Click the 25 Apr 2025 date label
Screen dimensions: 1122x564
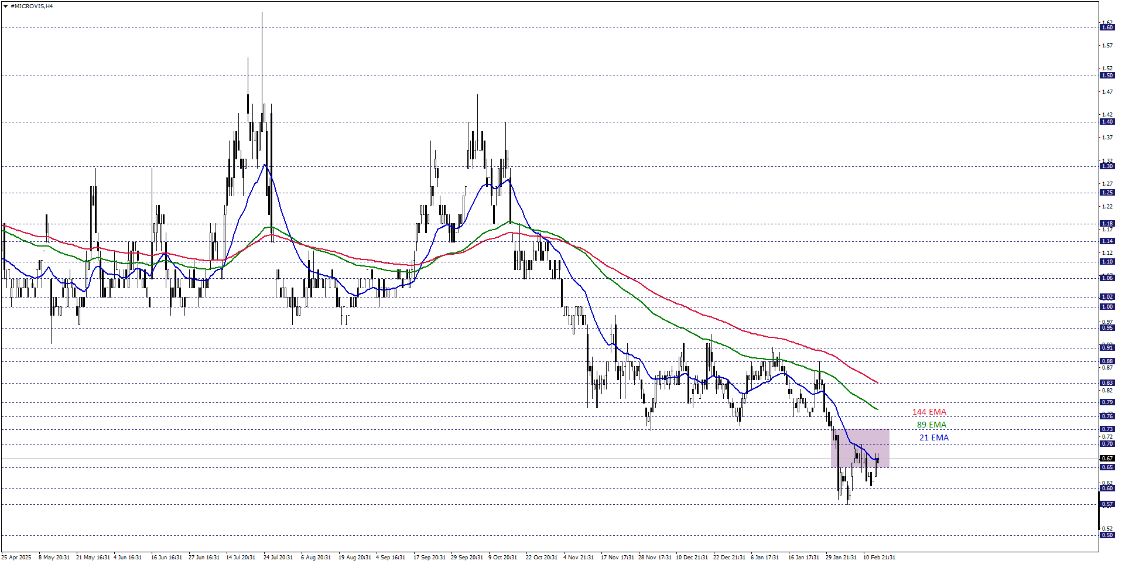tap(16, 558)
